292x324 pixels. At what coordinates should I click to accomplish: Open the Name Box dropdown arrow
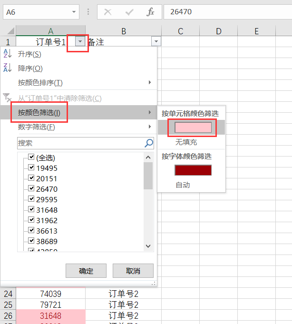pos(74,12)
